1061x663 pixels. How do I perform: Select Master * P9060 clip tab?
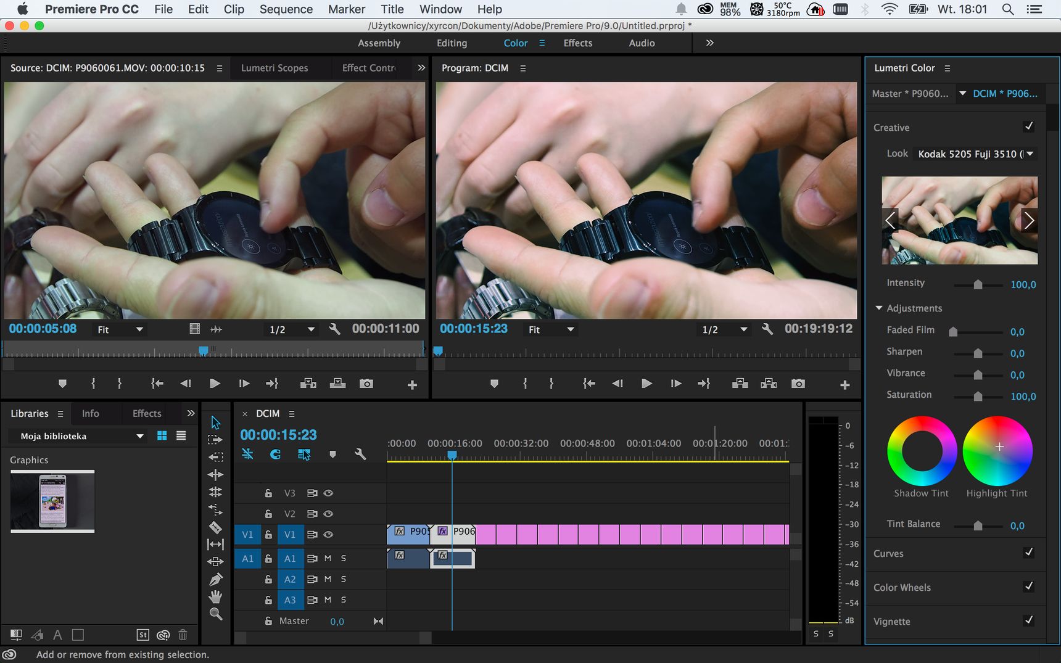click(x=910, y=94)
